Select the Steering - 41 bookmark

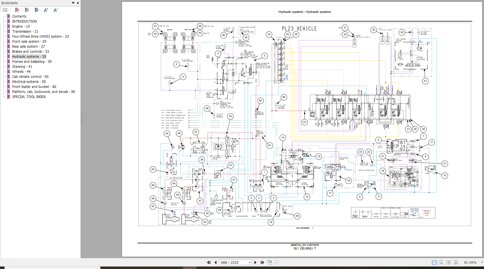click(22, 66)
